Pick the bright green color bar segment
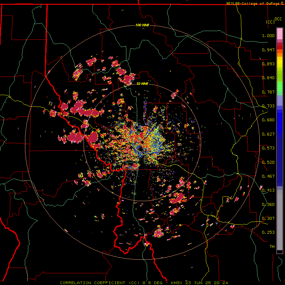This screenshot has height=285, width=285. point(280,86)
